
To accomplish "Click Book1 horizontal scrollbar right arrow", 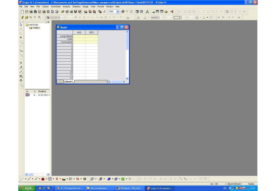I will [124, 82].
